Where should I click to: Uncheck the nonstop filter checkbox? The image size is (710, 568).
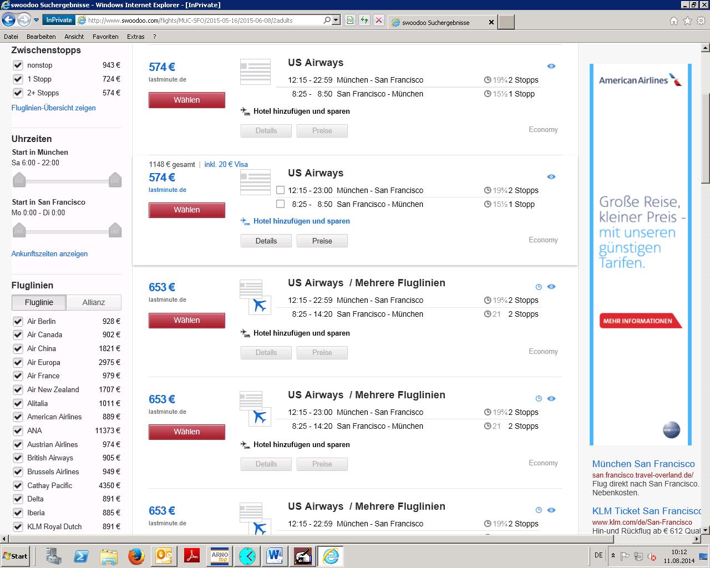(x=18, y=65)
